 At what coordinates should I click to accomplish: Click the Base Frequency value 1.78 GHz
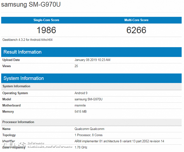click(x=81, y=147)
